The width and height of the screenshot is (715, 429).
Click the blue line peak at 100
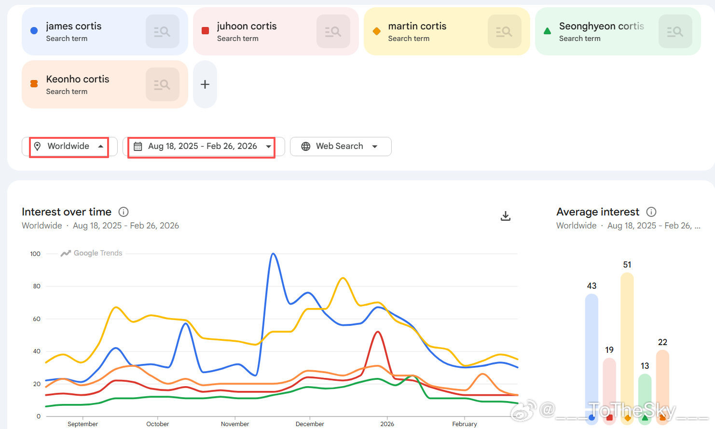coord(273,254)
